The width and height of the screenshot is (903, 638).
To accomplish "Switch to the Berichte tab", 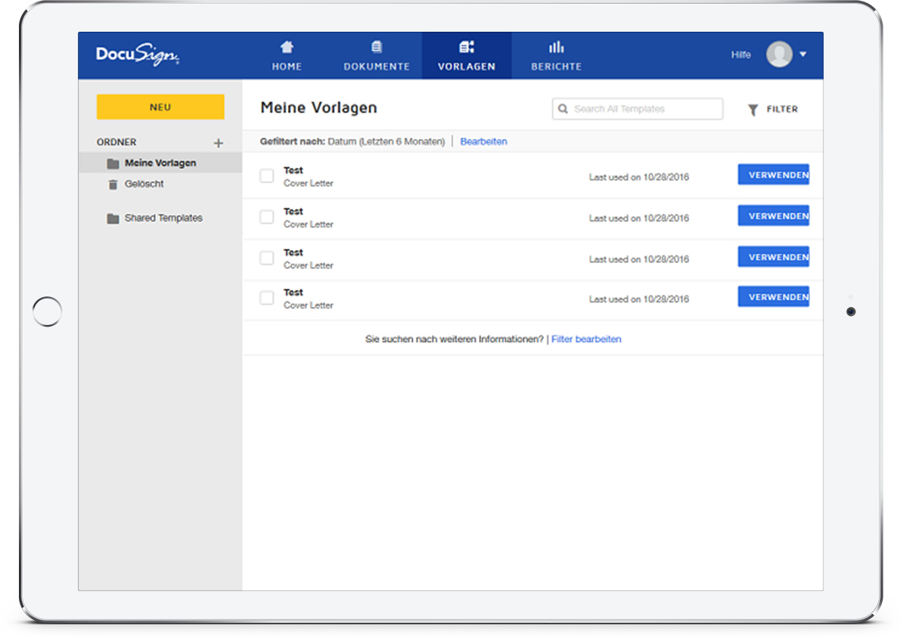I will pyautogui.click(x=556, y=56).
